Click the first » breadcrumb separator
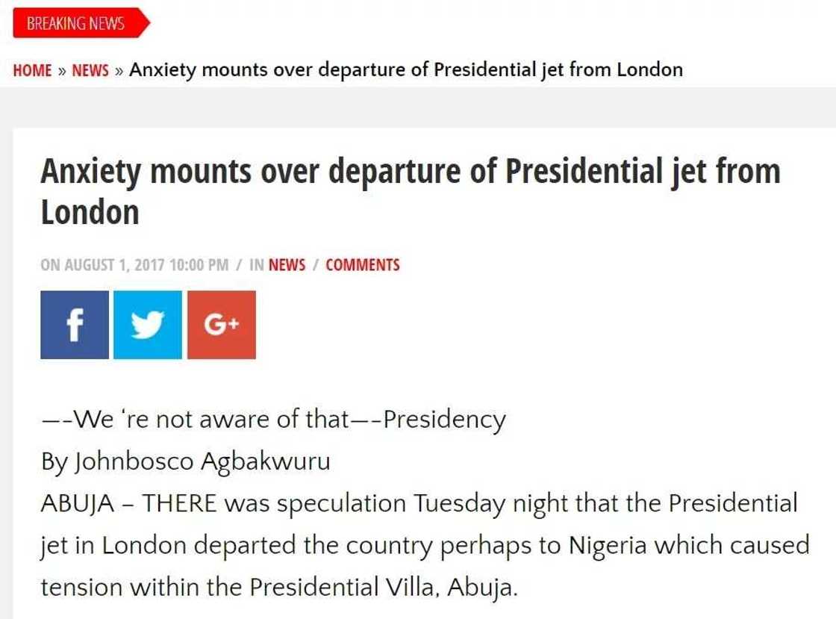Viewport: 836px width, 619px height. tap(62, 70)
